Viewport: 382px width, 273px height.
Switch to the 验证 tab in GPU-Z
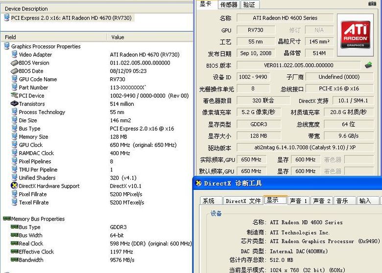249,4
